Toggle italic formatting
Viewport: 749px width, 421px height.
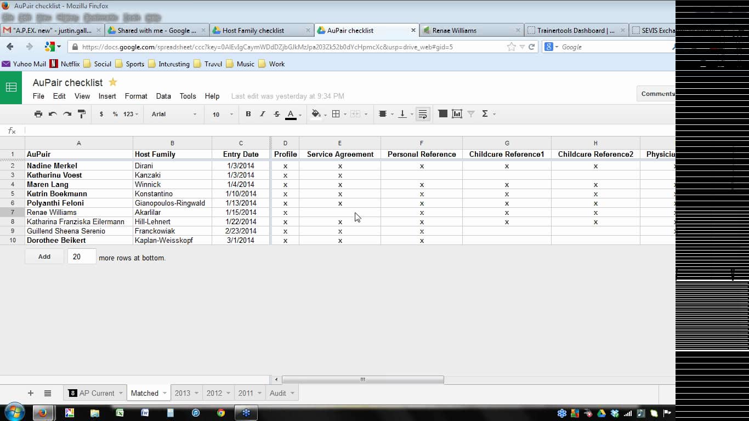(x=262, y=114)
